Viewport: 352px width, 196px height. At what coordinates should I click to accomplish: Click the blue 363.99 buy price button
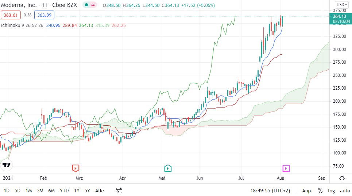pyautogui.click(x=44, y=15)
